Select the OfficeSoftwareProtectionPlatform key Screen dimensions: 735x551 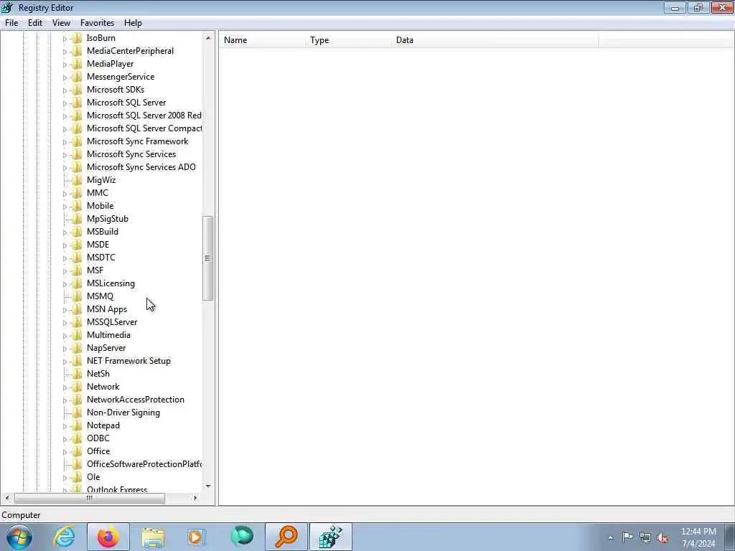[144, 464]
